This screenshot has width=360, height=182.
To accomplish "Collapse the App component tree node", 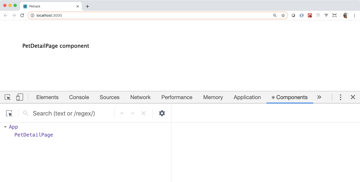I will [5, 127].
